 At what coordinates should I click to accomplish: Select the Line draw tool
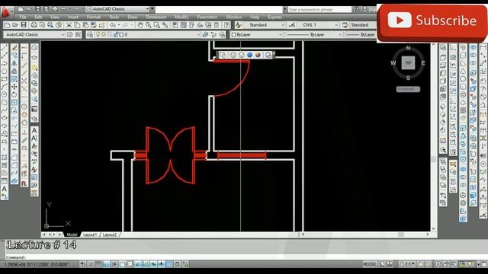click(x=5, y=47)
